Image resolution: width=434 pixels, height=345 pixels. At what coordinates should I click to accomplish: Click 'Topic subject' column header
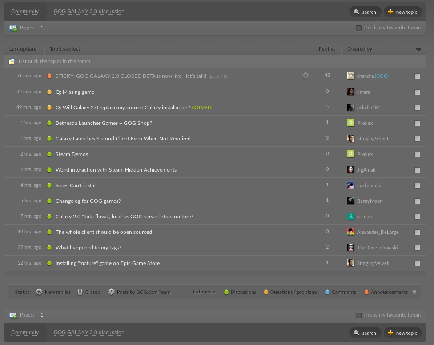(x=65, y=49)
